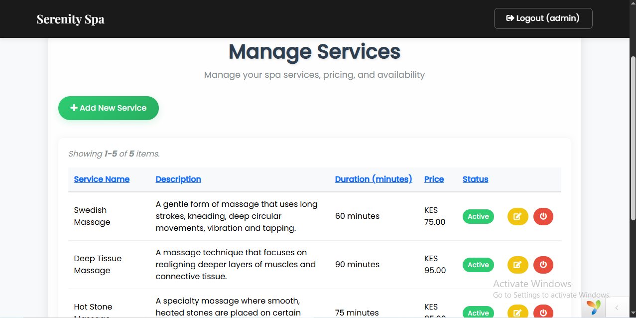Expand the debug toolbar arrow
Image resolution: width=636 pixels, height=318 pixels.
(x=617, y=308)
